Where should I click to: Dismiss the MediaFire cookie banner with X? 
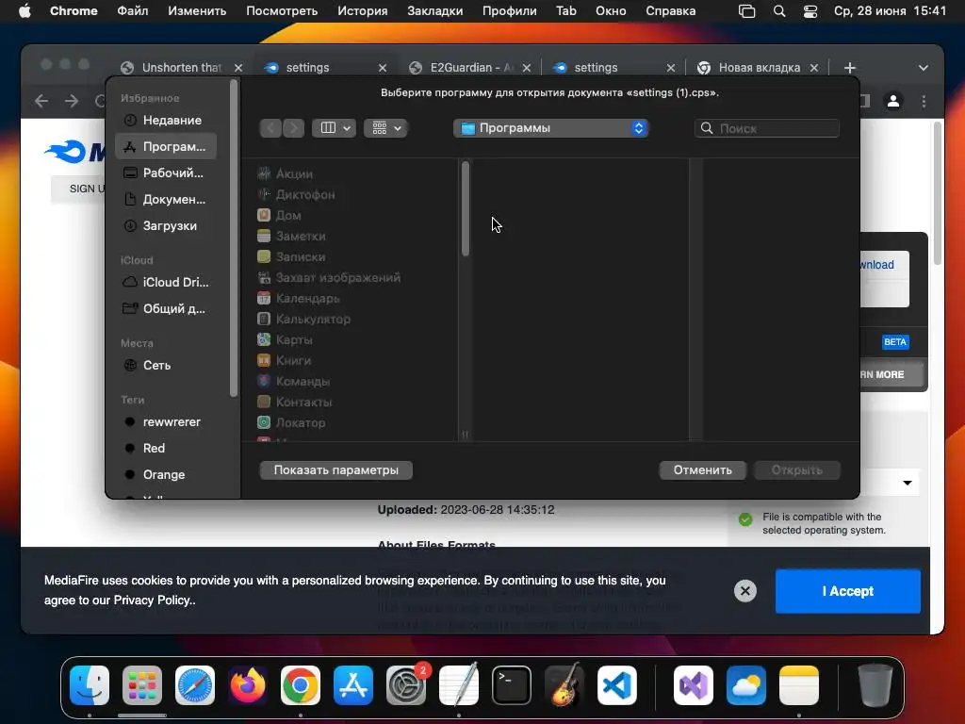coord(745,591)
